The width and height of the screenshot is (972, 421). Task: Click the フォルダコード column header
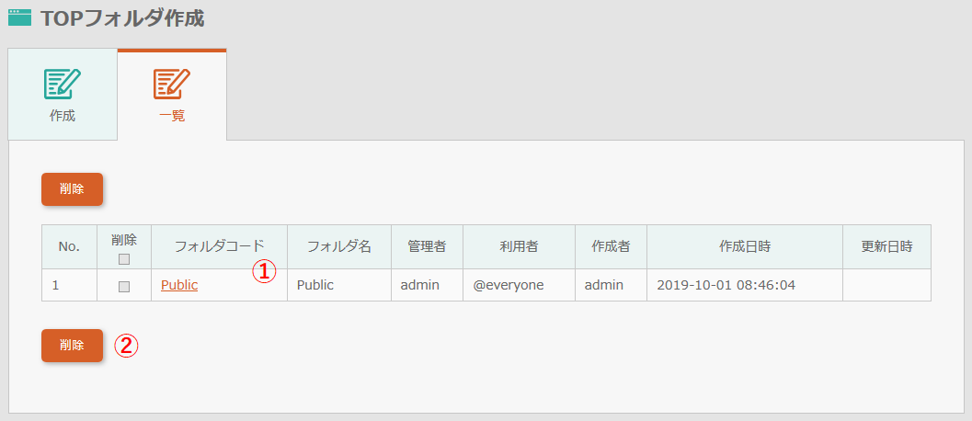point(220,246)
